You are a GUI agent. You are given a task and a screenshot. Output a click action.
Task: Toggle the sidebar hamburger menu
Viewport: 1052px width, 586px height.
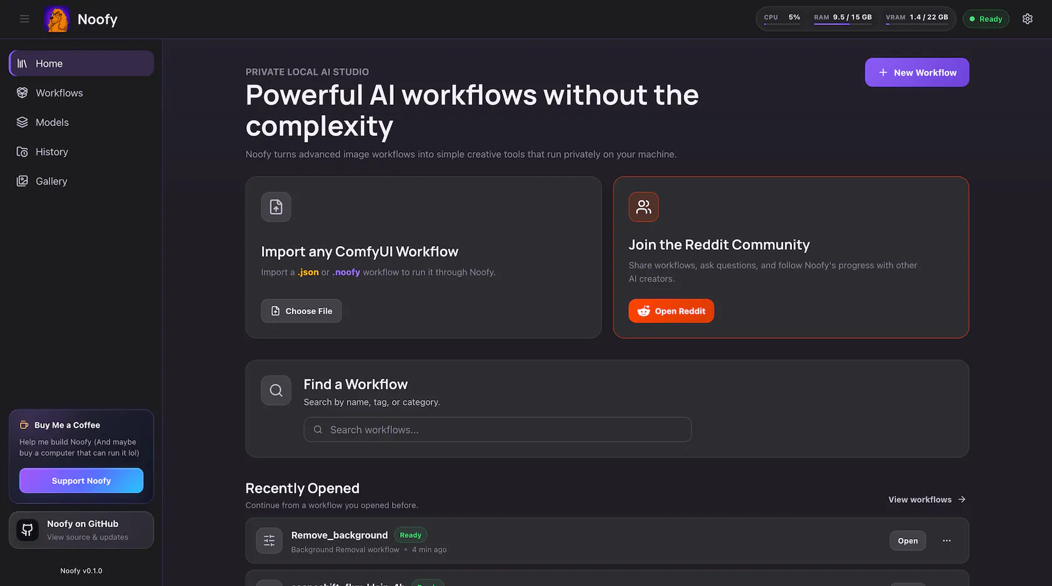(x=24, y=19)
